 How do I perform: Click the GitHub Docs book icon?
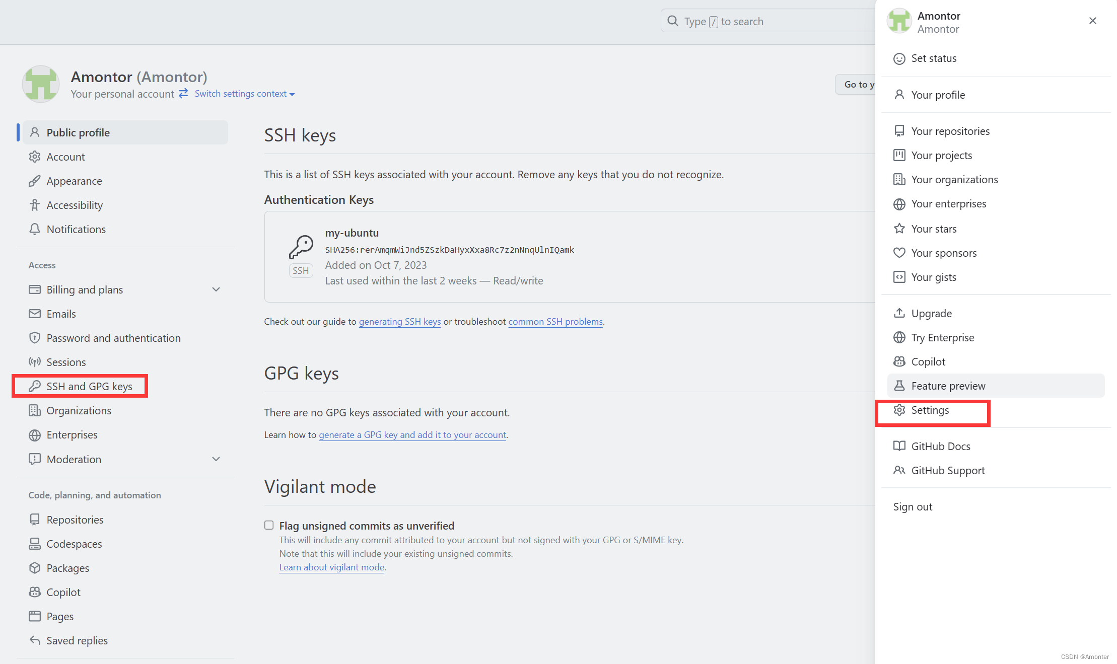click(899, 446)
